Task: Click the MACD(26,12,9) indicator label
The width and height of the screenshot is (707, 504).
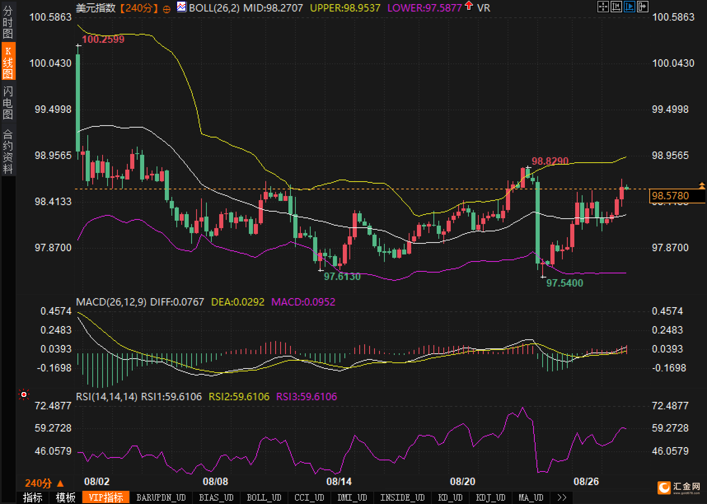Action: 111,302
